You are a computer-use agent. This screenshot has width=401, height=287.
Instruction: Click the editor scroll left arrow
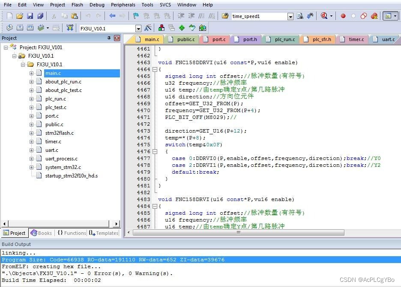129,233
